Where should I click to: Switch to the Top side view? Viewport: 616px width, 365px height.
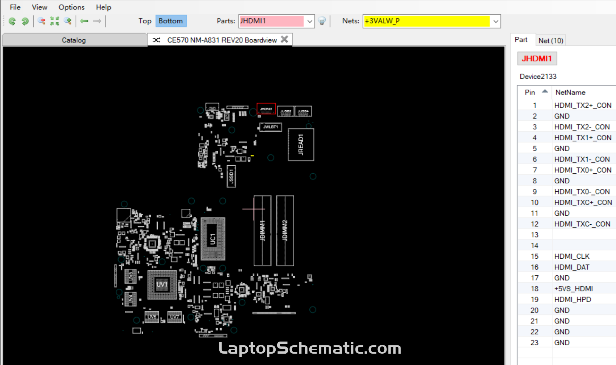(x=145, y=21)
